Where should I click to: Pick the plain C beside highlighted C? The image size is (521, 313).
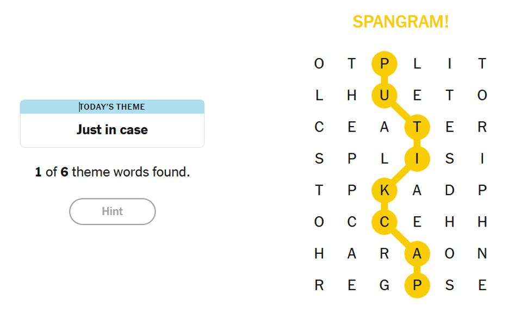pos(352,222)
